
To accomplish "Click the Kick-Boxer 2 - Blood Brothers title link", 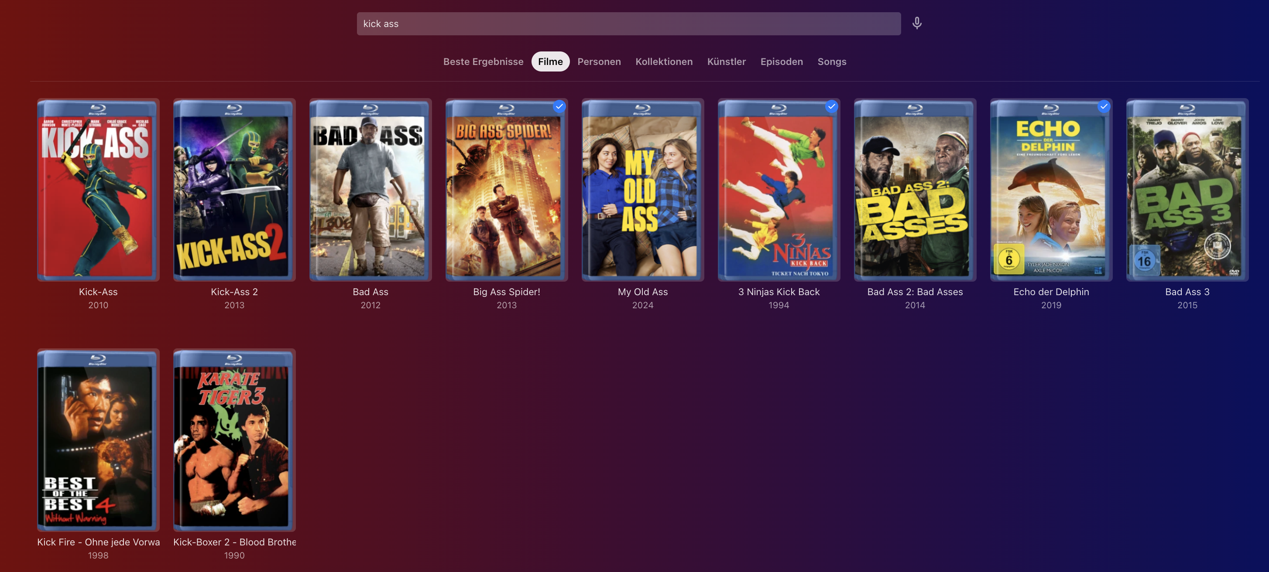I will click(234, 542).
